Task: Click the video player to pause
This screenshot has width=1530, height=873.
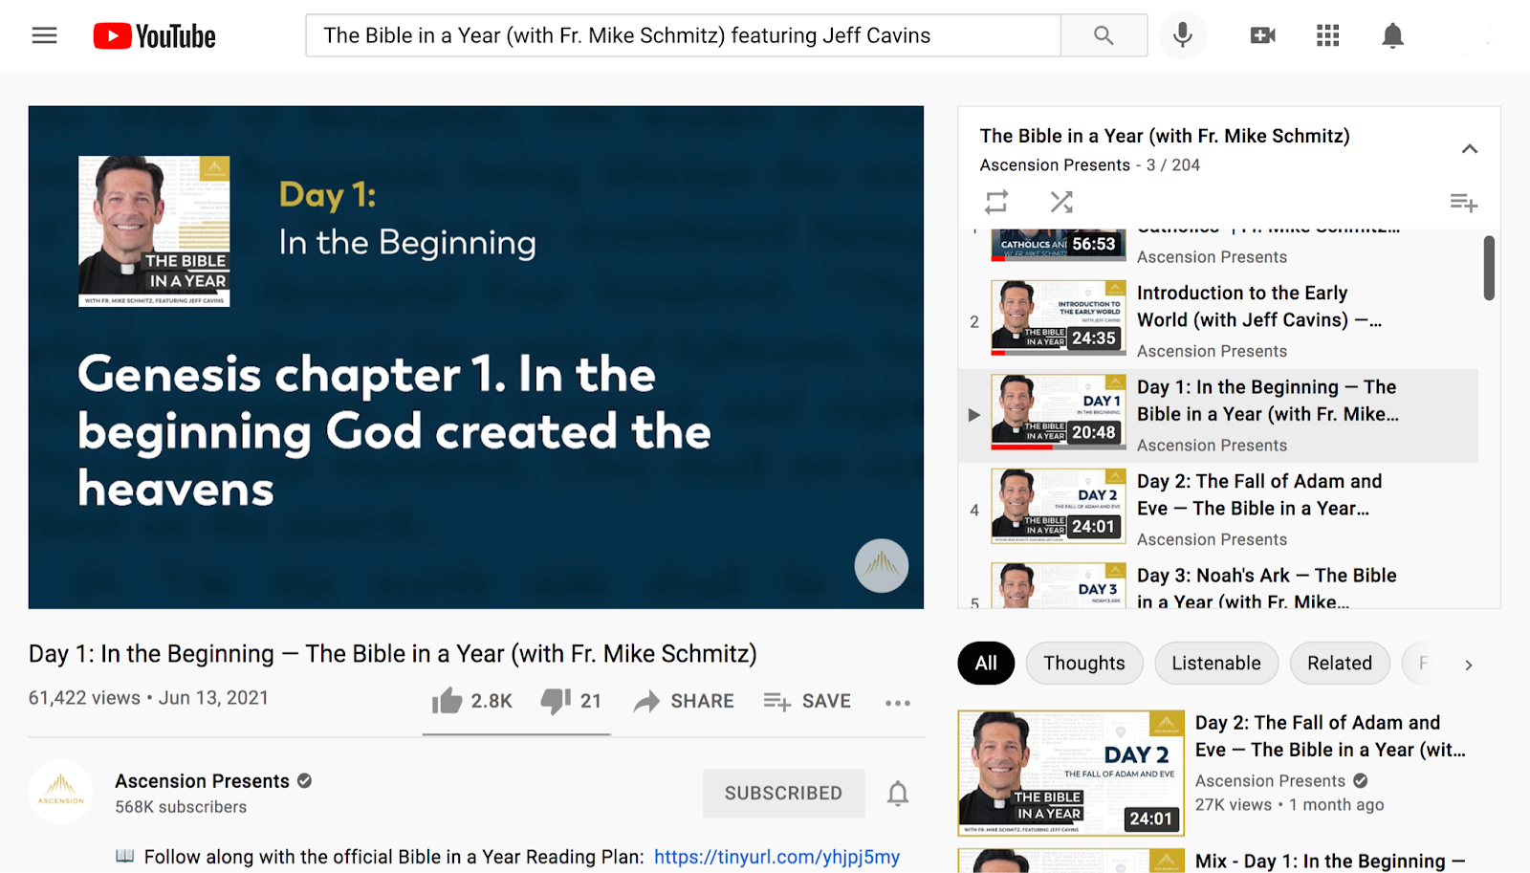Action: coord(476,357)
